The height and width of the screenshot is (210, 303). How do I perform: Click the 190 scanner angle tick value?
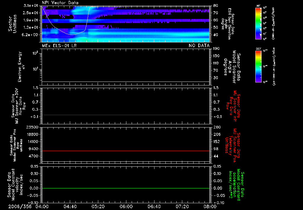pos(216,49)
